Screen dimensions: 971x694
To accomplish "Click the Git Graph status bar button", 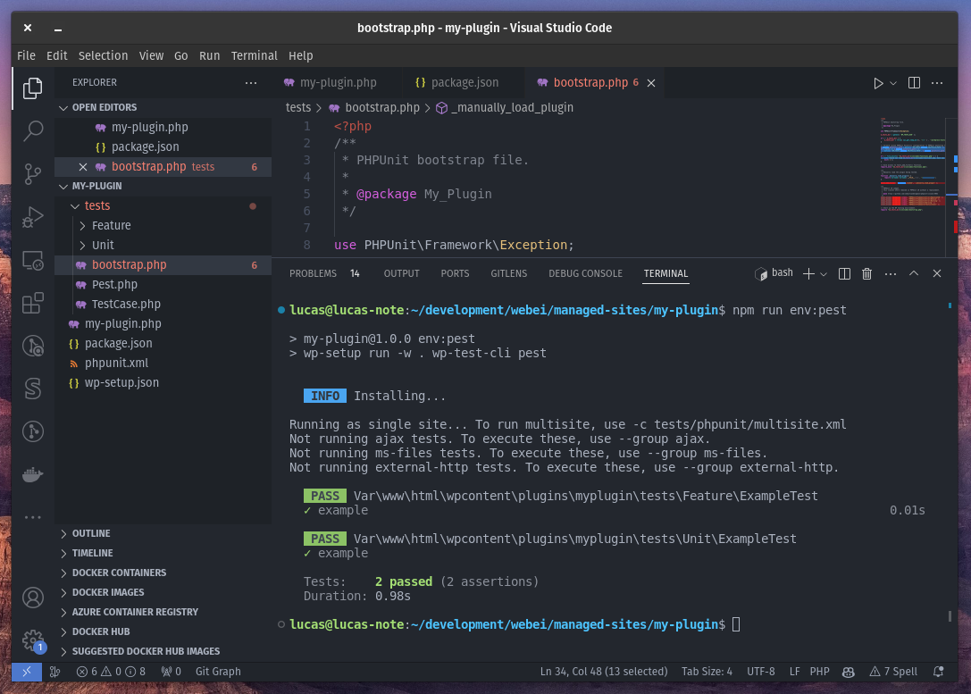I will pos(218,672).
